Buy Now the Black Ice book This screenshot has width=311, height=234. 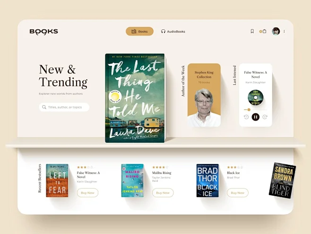238,193
